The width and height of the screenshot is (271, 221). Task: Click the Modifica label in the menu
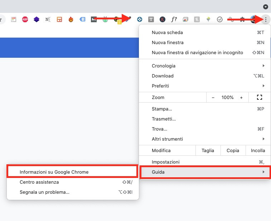[x=161, y=151]
